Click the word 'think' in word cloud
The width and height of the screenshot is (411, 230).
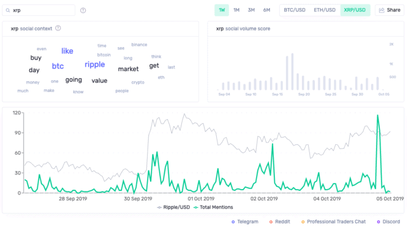(x=156, y=56)
